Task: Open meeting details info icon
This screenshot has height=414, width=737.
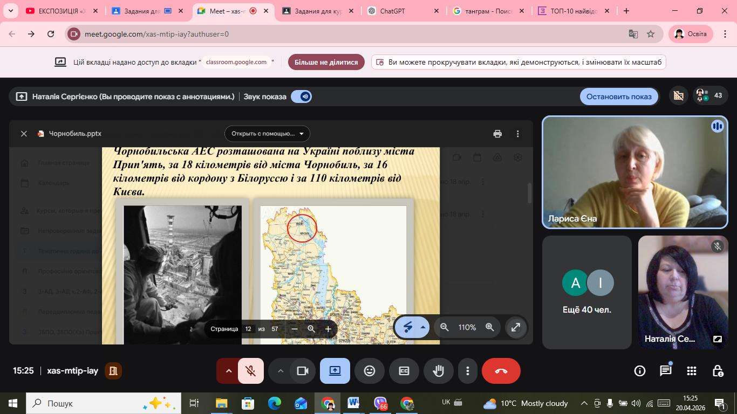Action: click(640, 371)
